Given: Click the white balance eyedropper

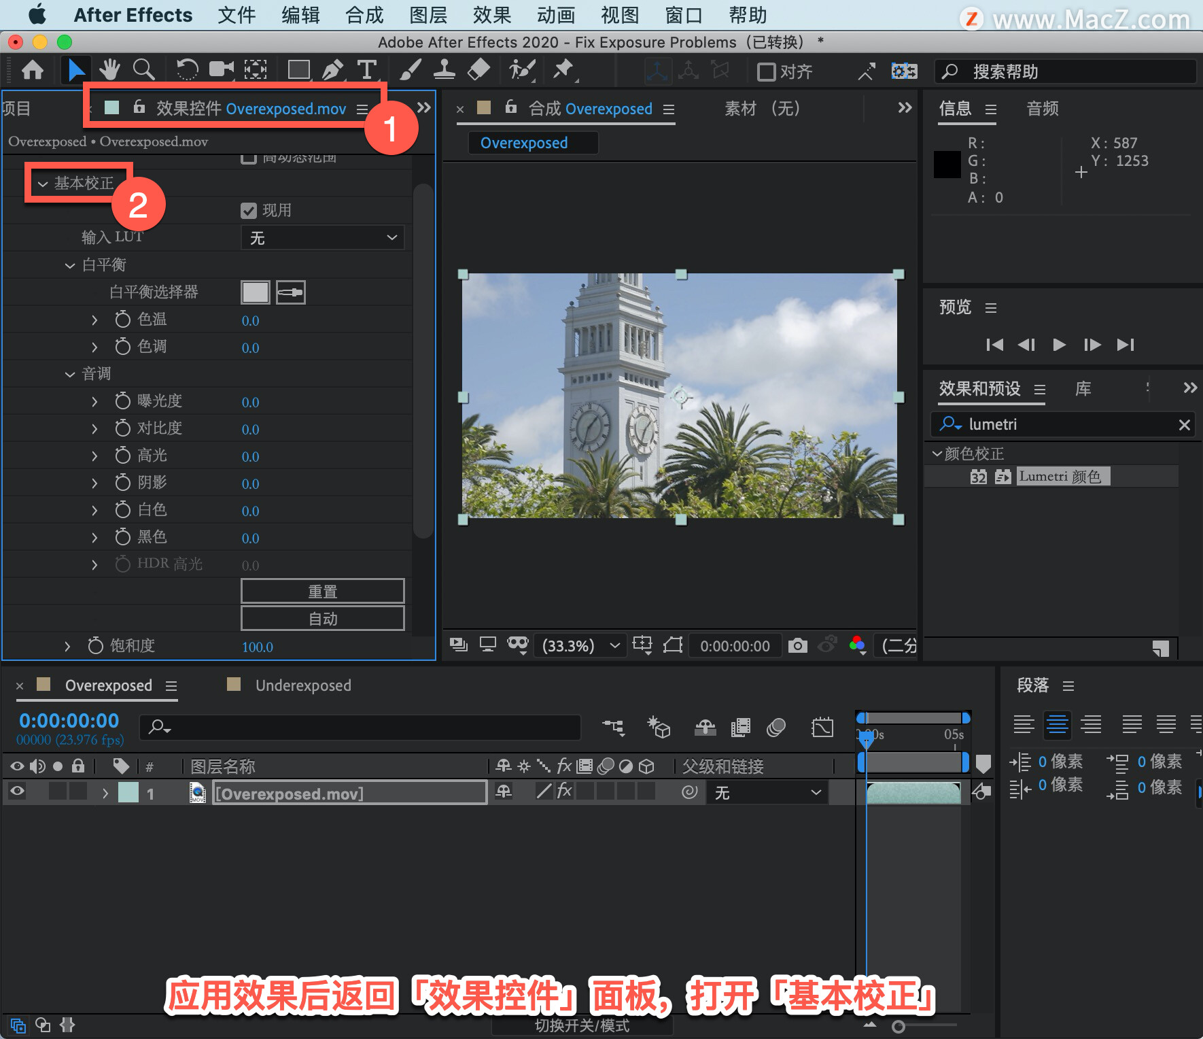Looking at the screenshot, I should [291, 292].
